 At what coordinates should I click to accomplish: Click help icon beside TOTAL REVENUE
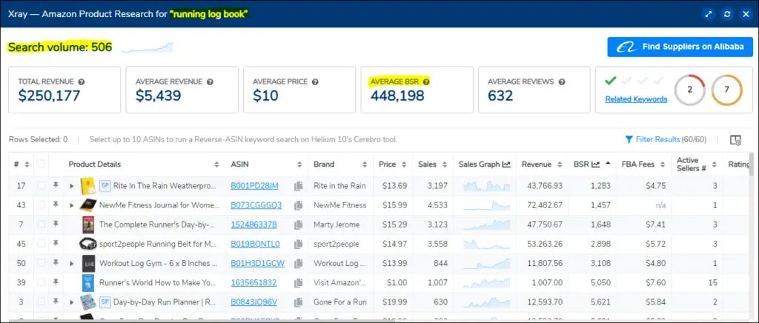(x=82, y=81)
